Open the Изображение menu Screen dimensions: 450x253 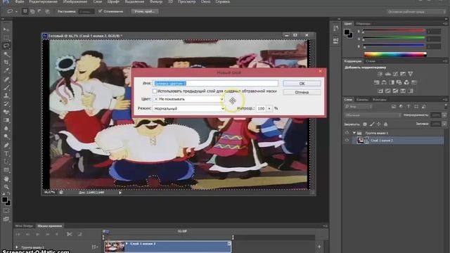click(x=75, y=1)
